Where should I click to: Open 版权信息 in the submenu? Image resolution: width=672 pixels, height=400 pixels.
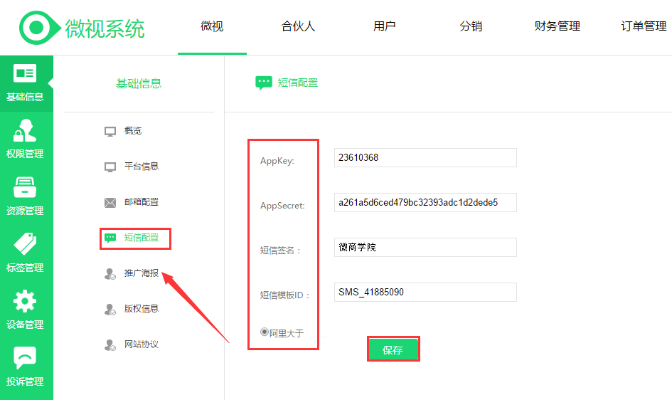pyautogui.click(x=141, y=309)
